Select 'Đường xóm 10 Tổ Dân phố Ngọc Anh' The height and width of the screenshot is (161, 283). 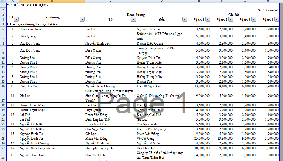[161, 36]
